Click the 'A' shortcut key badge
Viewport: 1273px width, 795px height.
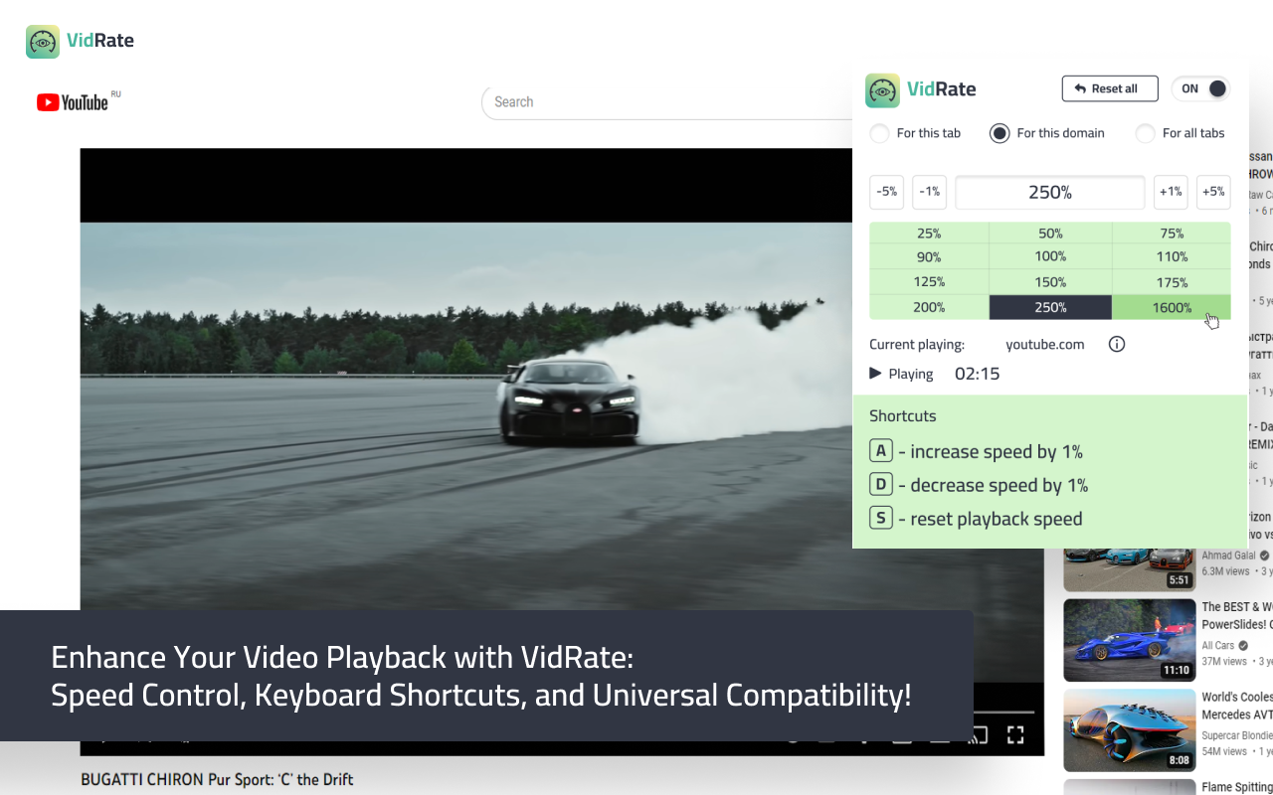coord(881,450)
